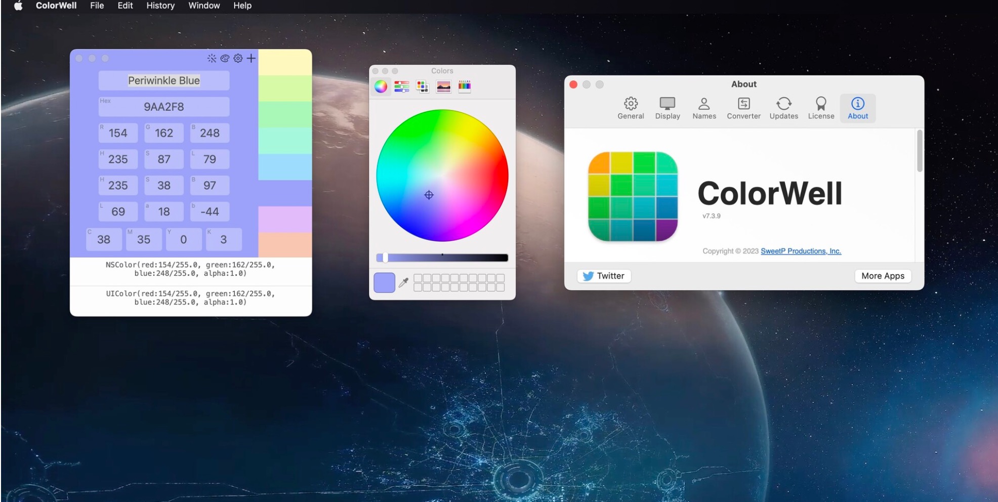Click the ColorWell app icon in About

[x=633, y=196]
